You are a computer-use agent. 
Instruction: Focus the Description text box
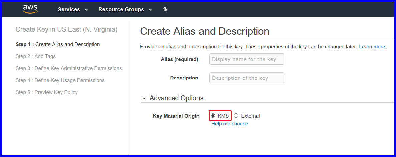[x=247, y=78]
